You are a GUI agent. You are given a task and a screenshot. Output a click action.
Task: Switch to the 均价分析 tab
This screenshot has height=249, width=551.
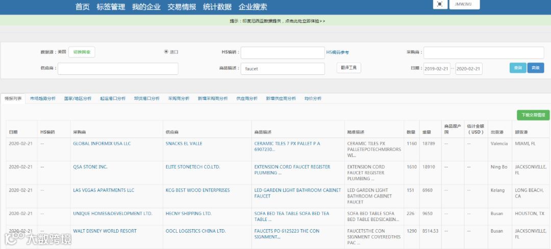point(313,99)
